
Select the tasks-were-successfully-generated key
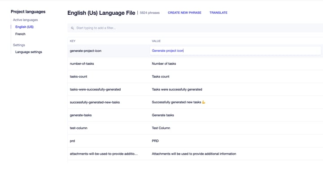(95, 89)
